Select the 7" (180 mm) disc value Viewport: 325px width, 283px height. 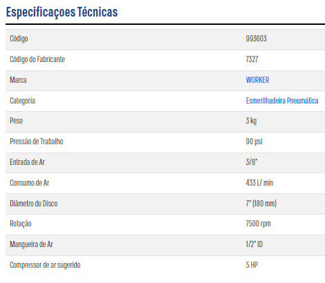(x=261, y=204)
